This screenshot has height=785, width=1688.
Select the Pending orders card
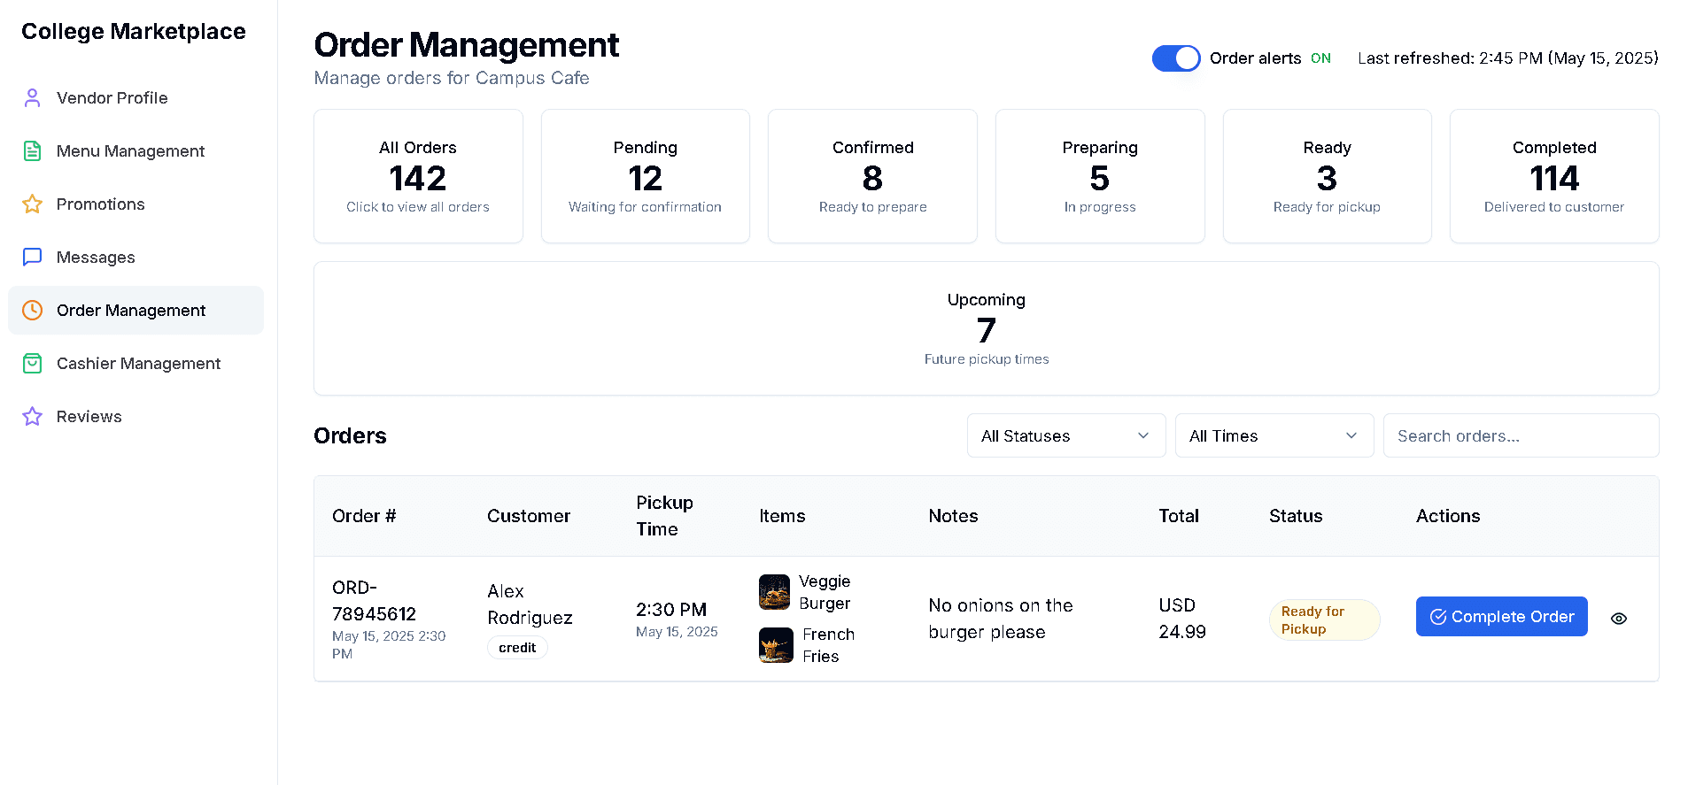[645, 176]
